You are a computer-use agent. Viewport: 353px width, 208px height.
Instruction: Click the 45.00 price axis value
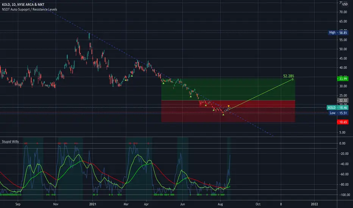coord(343,58)
